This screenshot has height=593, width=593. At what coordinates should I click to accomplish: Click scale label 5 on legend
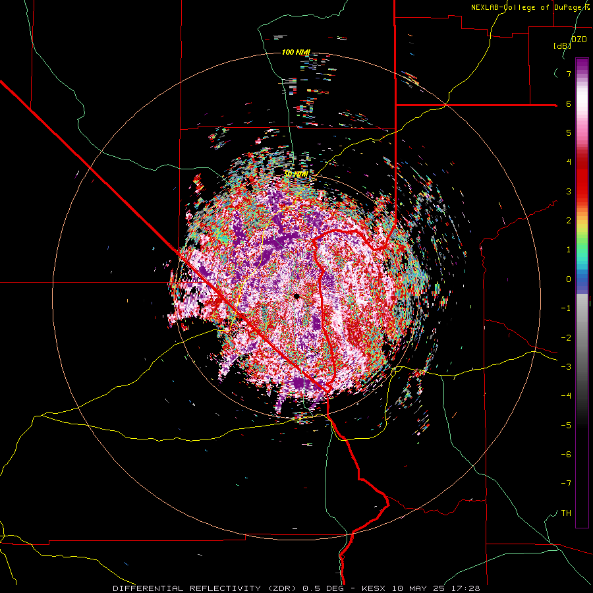click(x=569, y=132)
